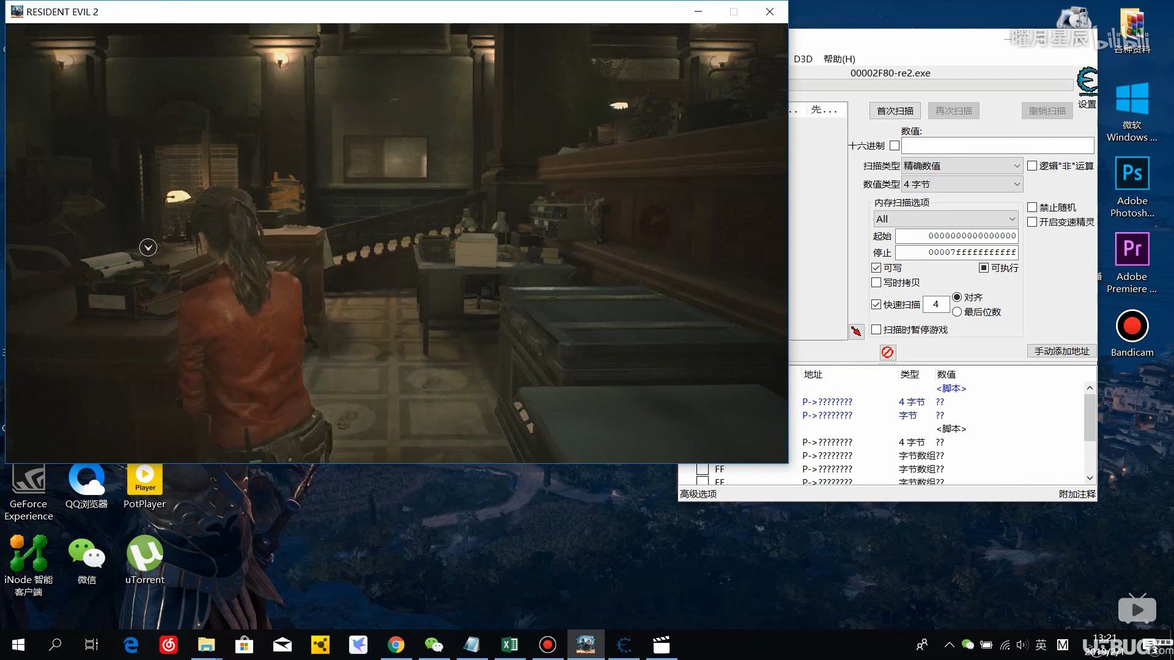Toggle fast scan (快速扫描) checkbox

pyautogui.click(x=876, y=304)
